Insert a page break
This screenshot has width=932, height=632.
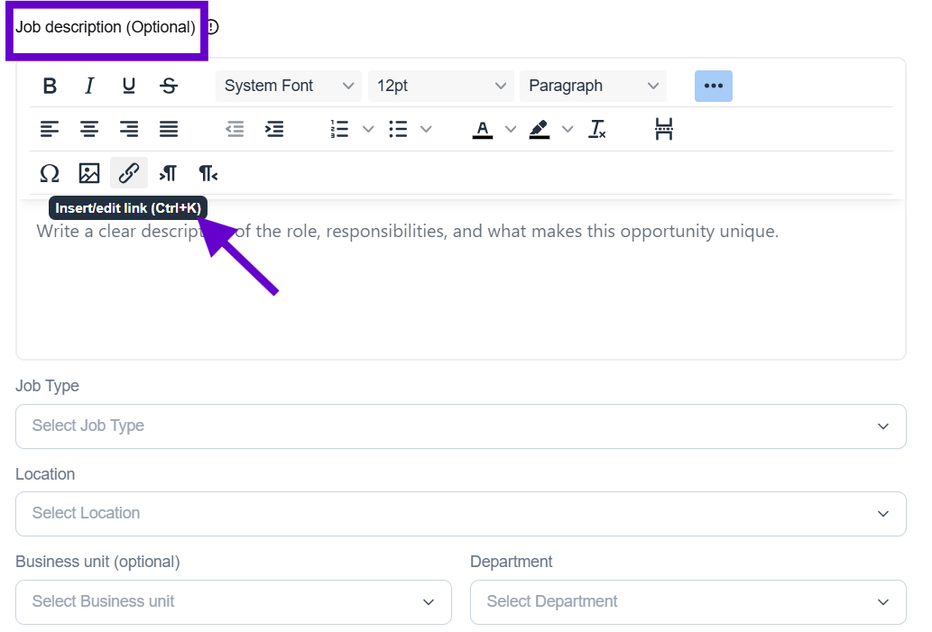click(x=664, y=129)
